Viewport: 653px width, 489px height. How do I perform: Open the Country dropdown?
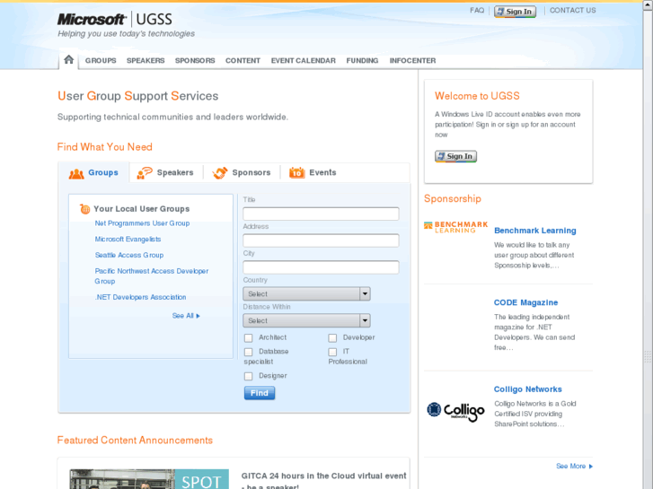pyautogui.click(x=306, y=293)
